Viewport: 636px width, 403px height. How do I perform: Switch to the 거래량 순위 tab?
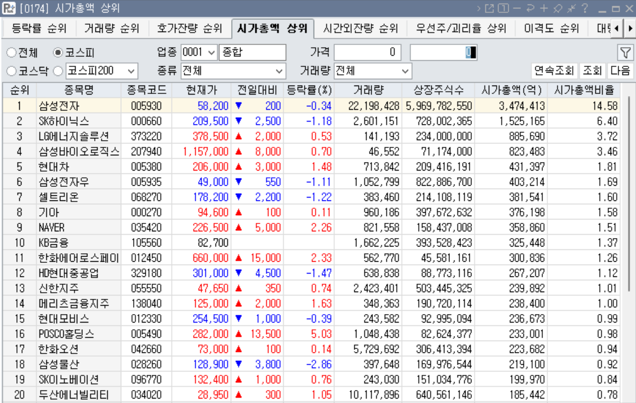point(112,28)
